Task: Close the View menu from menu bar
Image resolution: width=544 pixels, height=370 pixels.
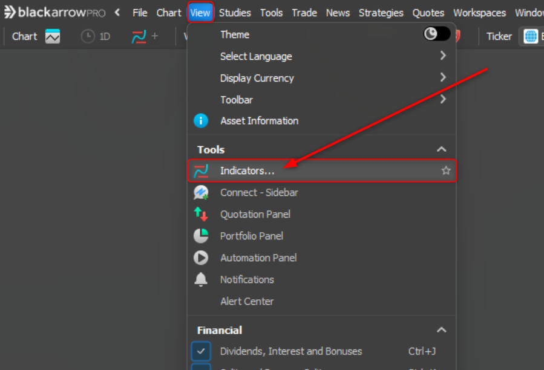Action: pos(200,13)
